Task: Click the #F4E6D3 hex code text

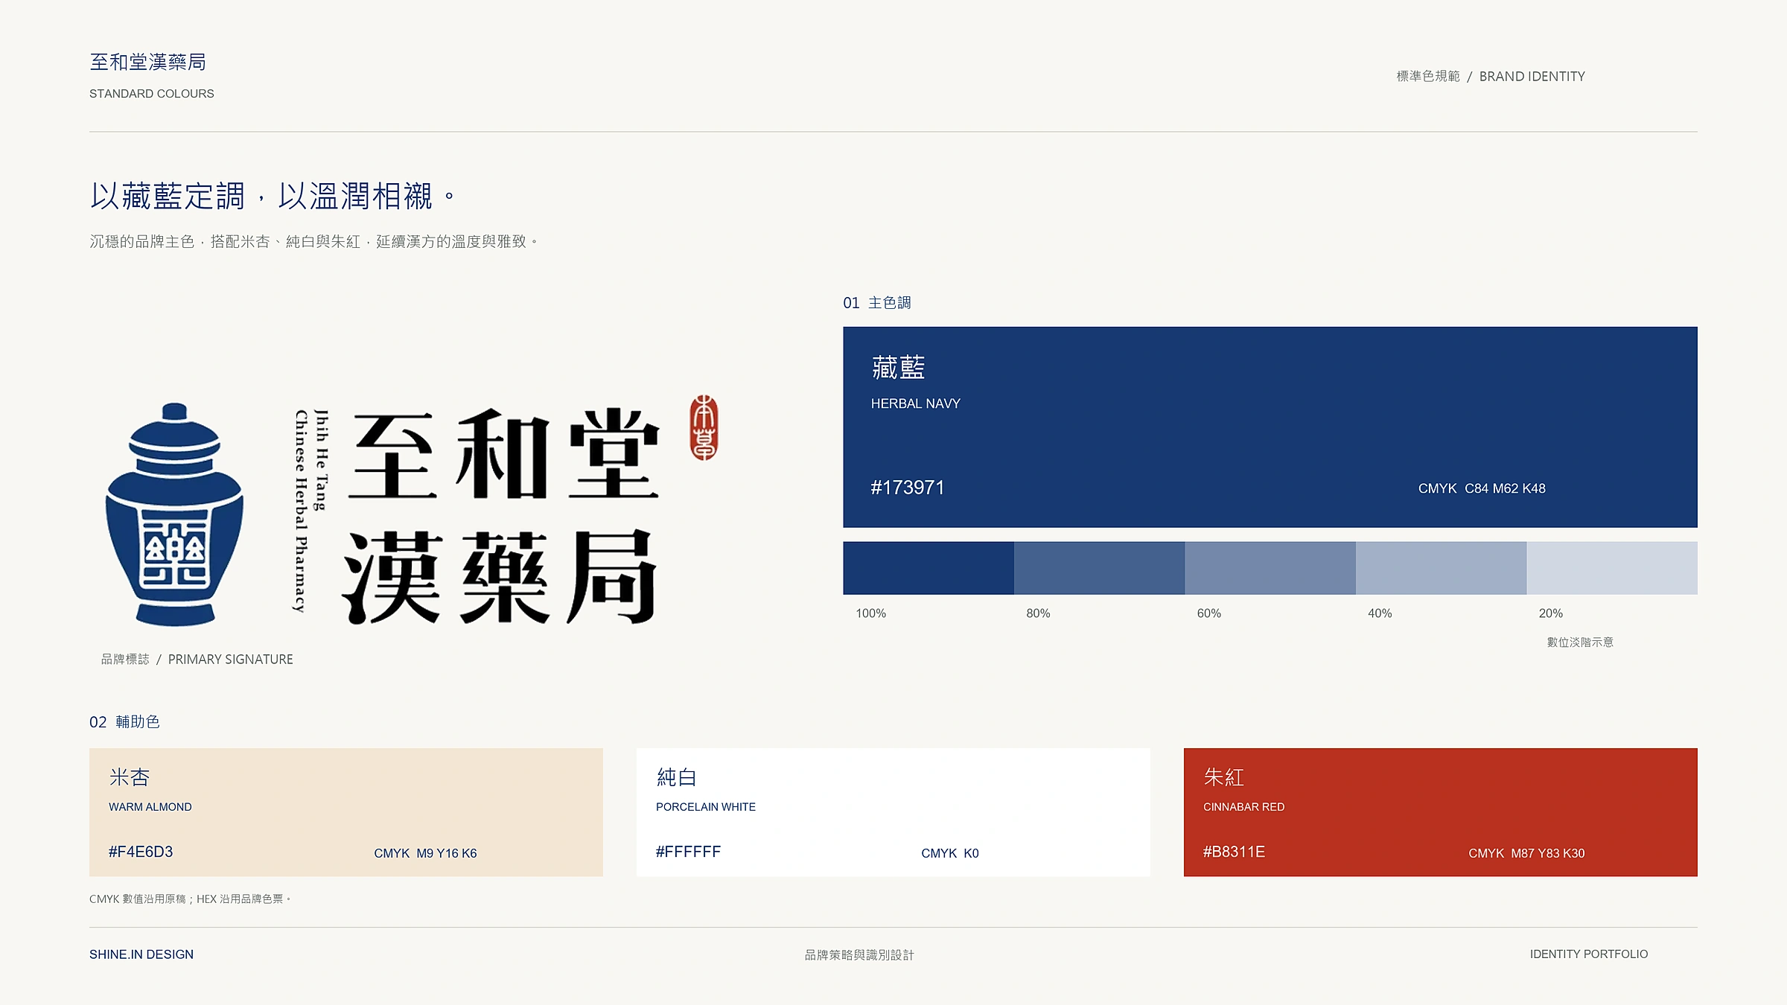Action: tap(141, 852)
